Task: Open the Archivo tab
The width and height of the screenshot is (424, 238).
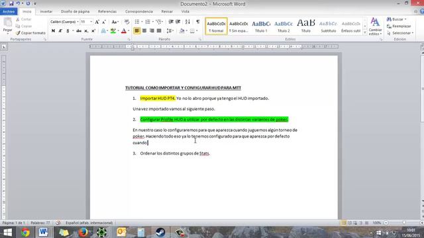Action: click(x=9, y=12)
